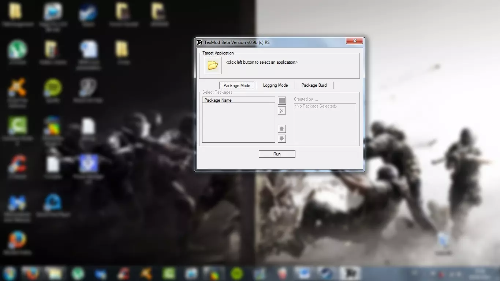Click the No Package Selected description box
The height and width of the screenshot is (281, 500).
coord(325,123)
